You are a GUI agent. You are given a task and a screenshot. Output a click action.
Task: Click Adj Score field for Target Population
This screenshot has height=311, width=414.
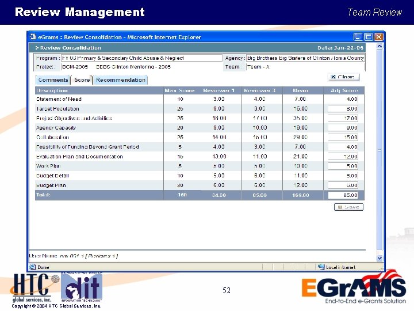343,109
